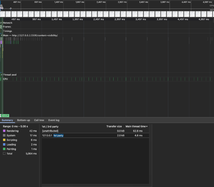The width and height of the screenshot is (214, 187).
Task: Open the Call tree tab
Action: tap(39, 120)
